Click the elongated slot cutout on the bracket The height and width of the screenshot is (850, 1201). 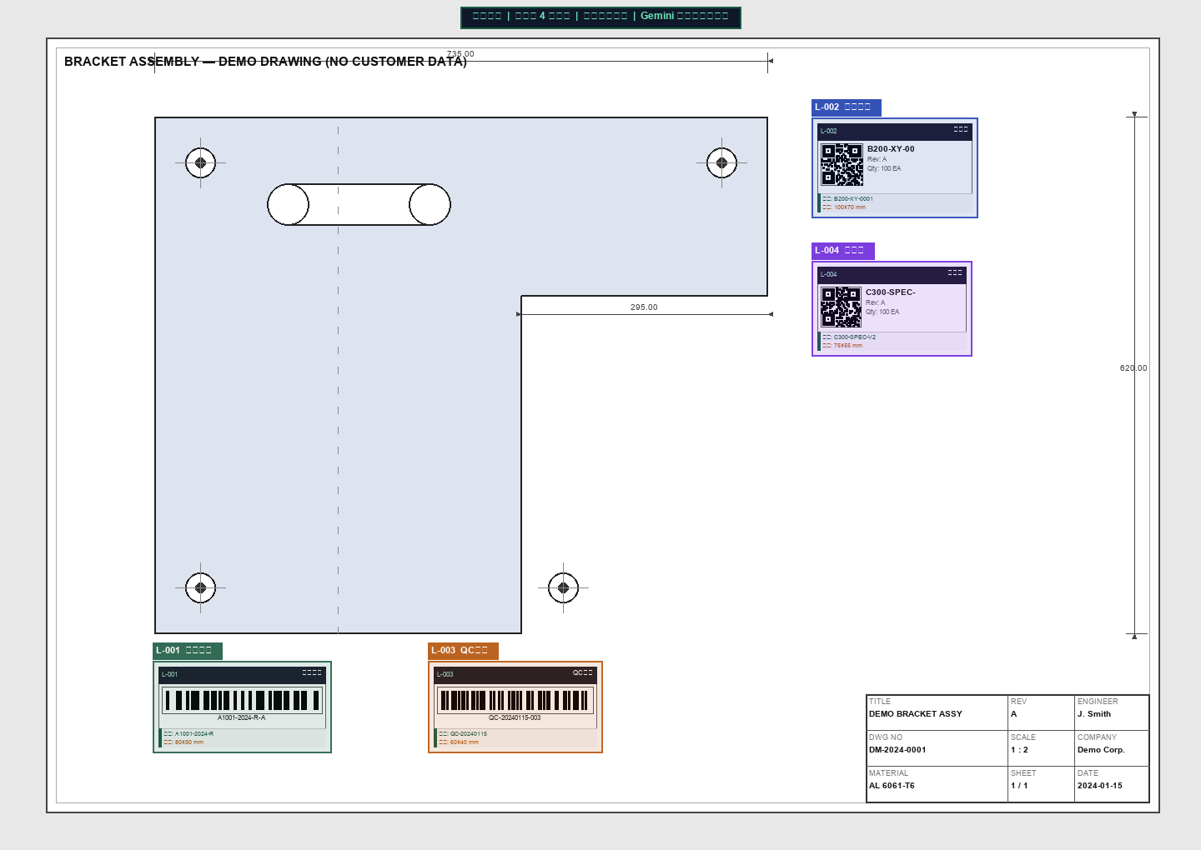[x=359, y=205]
